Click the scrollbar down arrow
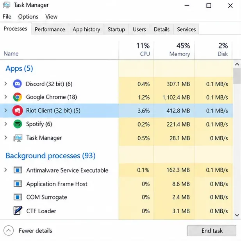The width and height of the screenshot is (241, 241). pyautogui.click(x=237, y=215)
